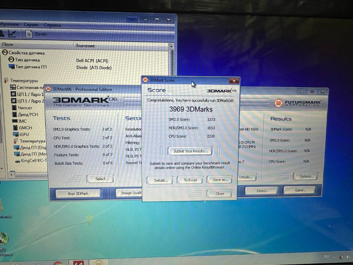353x265 pixels.
Task: Click the Demo button in 3DMark06
Action: [262, 191]
